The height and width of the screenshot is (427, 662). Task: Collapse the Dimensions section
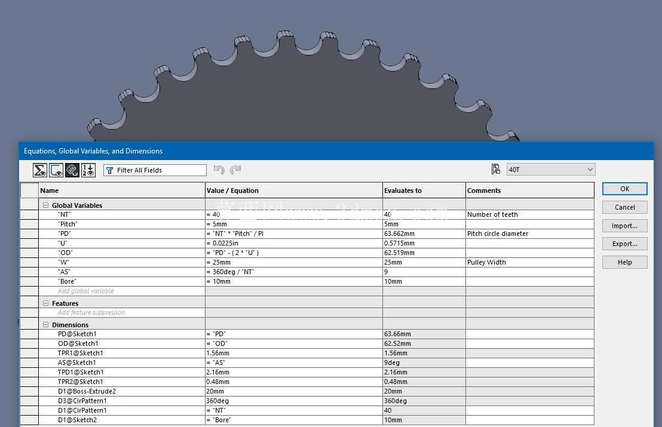tap(45, 324)
